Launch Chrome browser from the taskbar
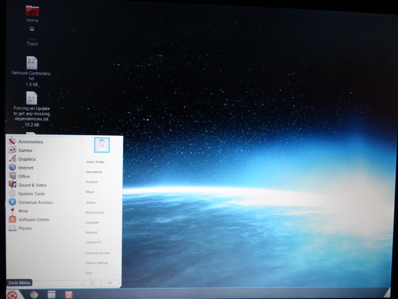The image size is (398, 299). click(x=34, y=294)
